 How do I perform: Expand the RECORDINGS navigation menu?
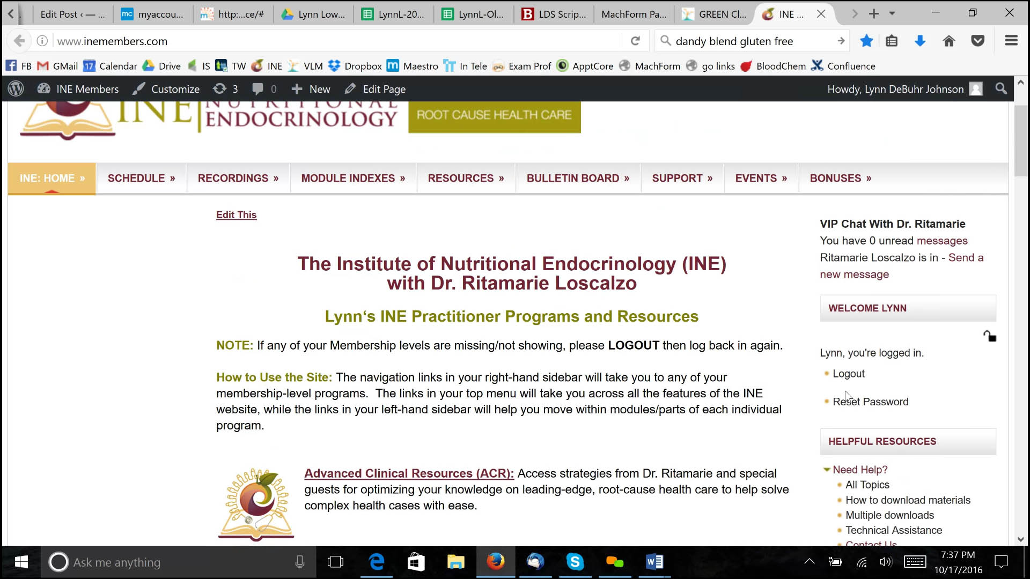coord(238,179)
